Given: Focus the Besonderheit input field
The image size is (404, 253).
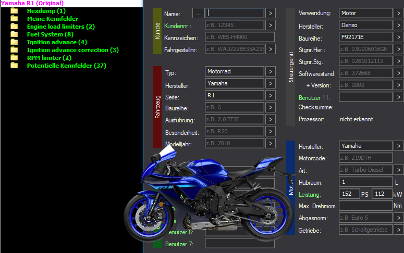Looking at the screenshot, I should [235, 131].
